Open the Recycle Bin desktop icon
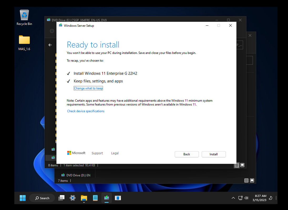Viewport: 288px width, 210px height. click(24, 18)
